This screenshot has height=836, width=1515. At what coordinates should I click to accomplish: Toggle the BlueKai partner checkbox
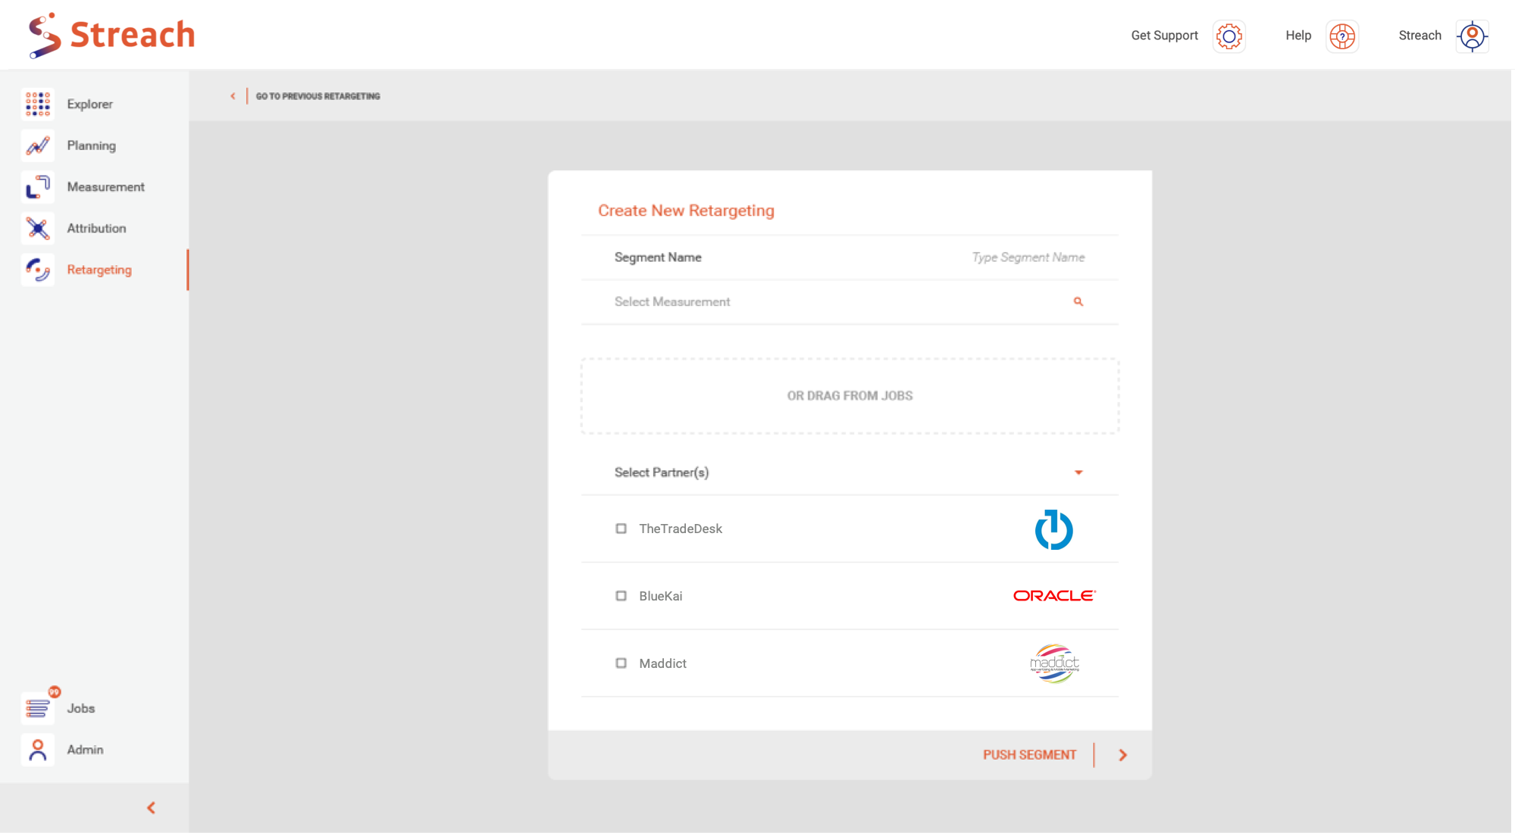621,595
